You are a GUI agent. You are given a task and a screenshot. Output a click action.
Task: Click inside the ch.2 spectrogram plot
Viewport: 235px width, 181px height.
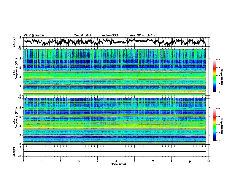tap(114, 121)
